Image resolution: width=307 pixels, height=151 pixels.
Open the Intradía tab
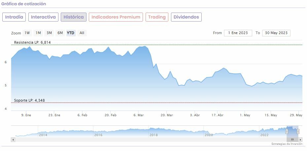[14, 17]
